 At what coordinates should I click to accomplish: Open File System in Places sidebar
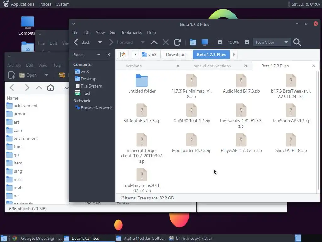click(89, 86)
